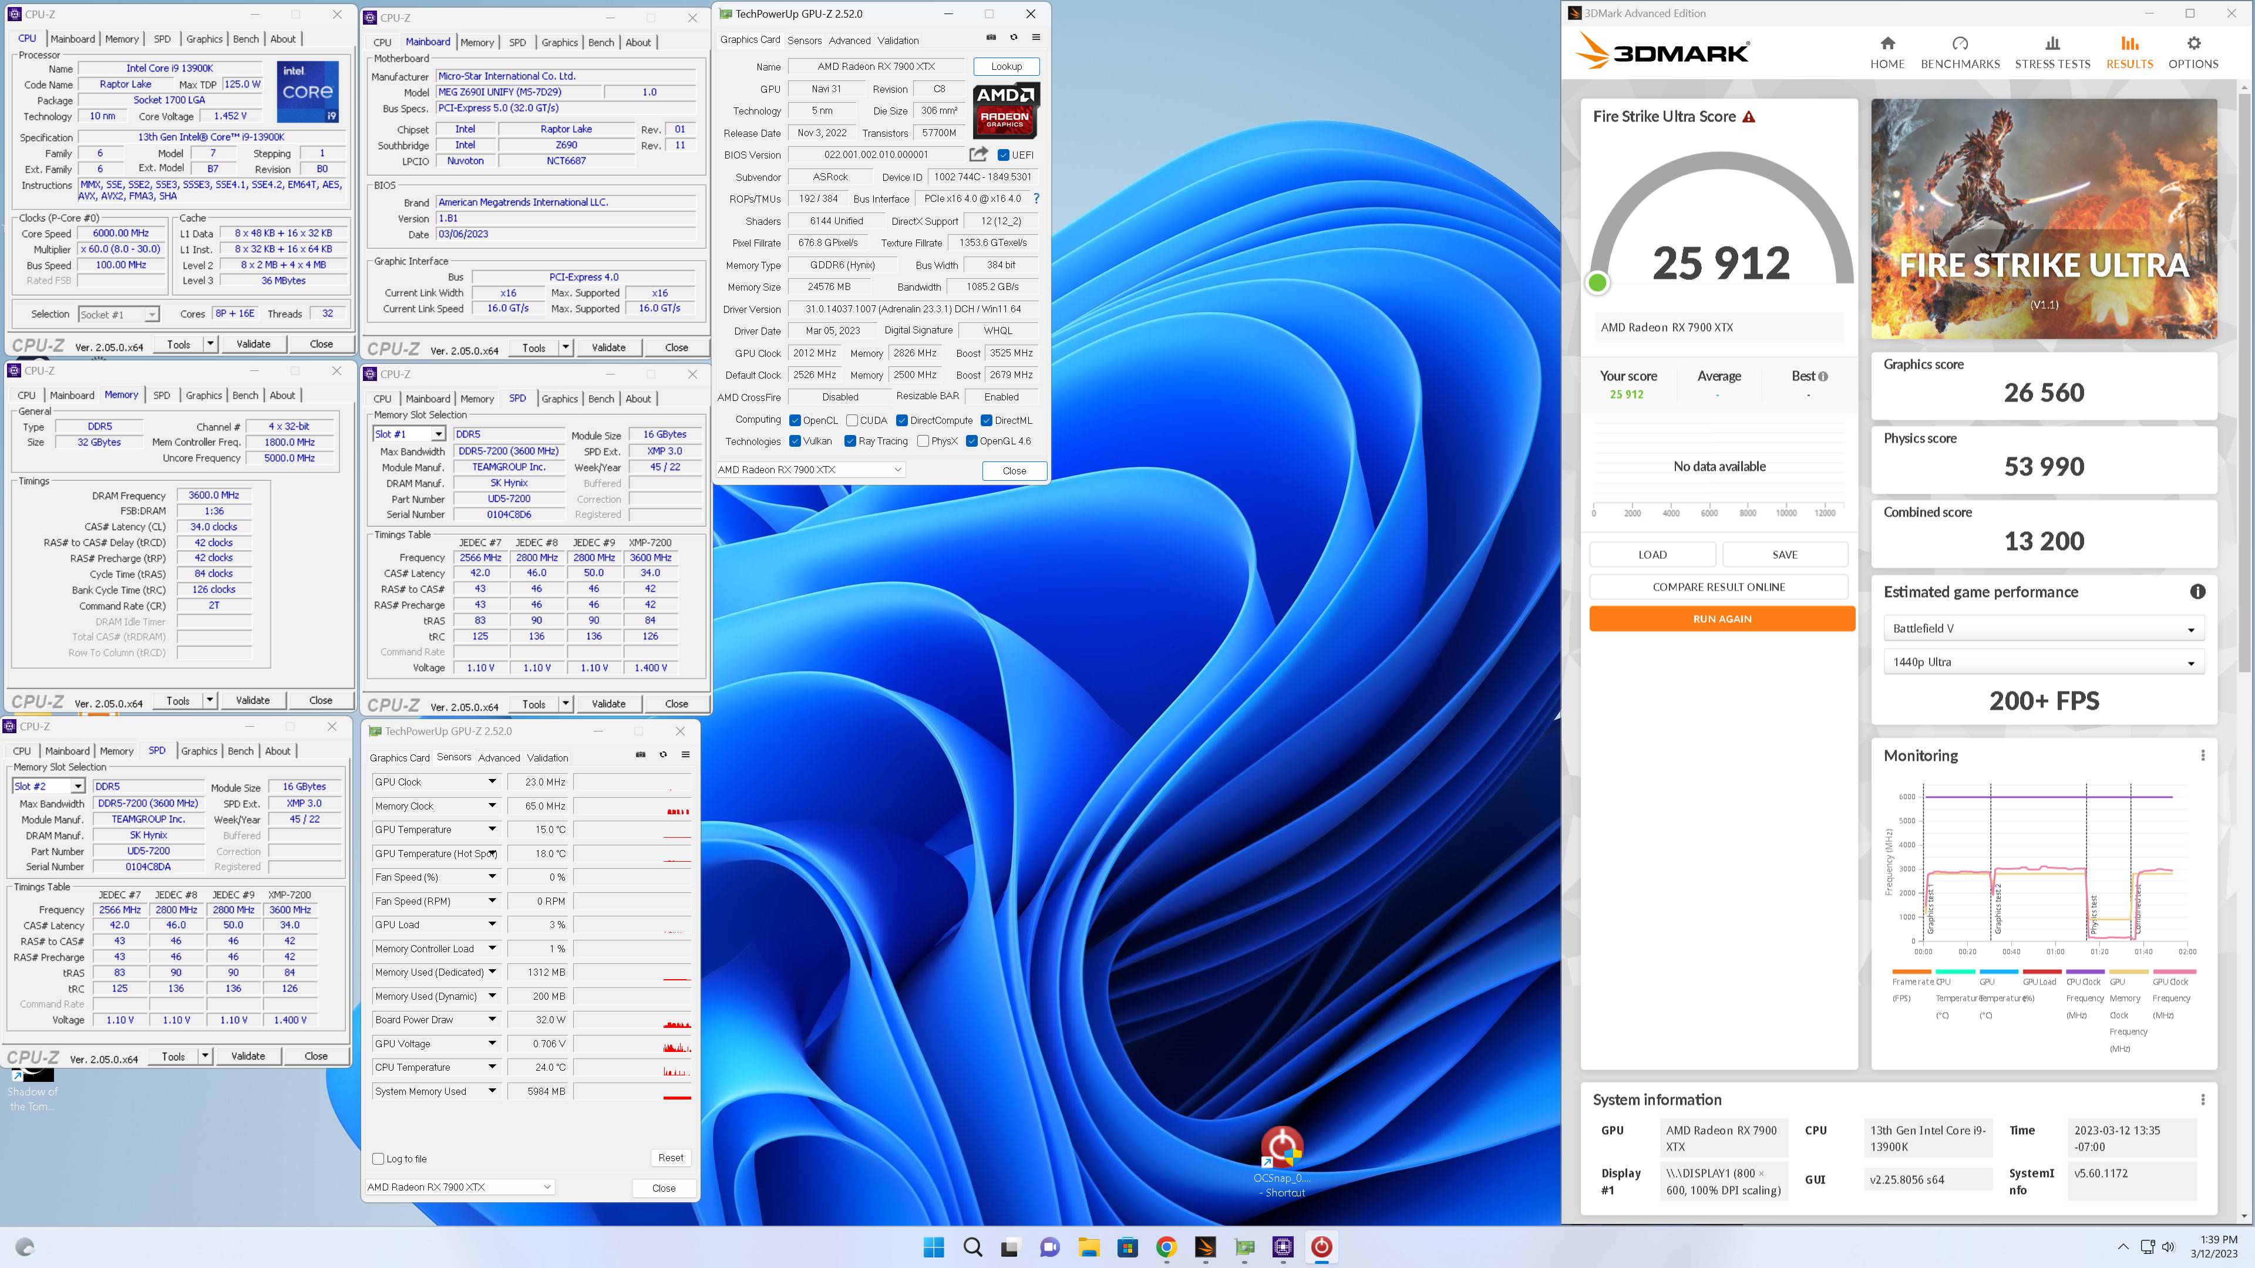
Task: Switch to Sensors tab in GPU-Z Graphics Card window
Action: point(805,41)
